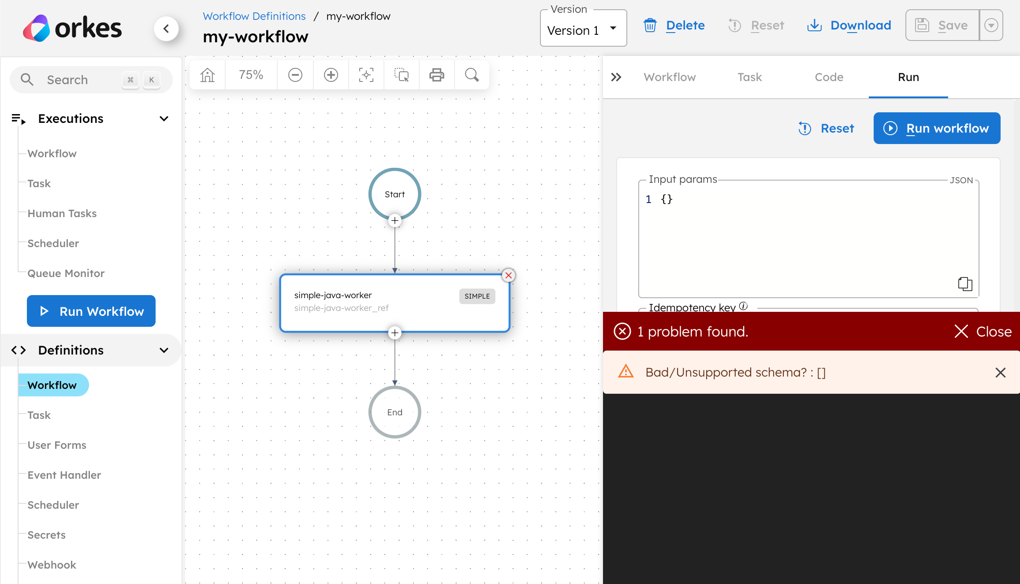This screenshot has width=1020, height=584.
Task: Switch to the Workflow tab
Action: point(670,77)
